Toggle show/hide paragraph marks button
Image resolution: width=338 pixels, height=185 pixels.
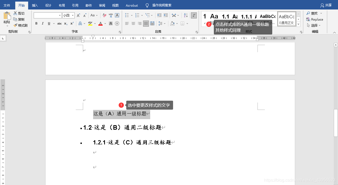194,15
